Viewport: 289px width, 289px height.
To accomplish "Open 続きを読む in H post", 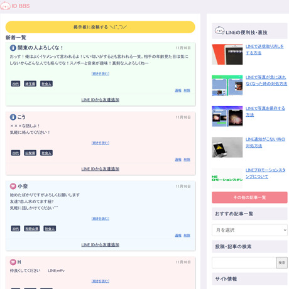I will (x=101, y=281).
